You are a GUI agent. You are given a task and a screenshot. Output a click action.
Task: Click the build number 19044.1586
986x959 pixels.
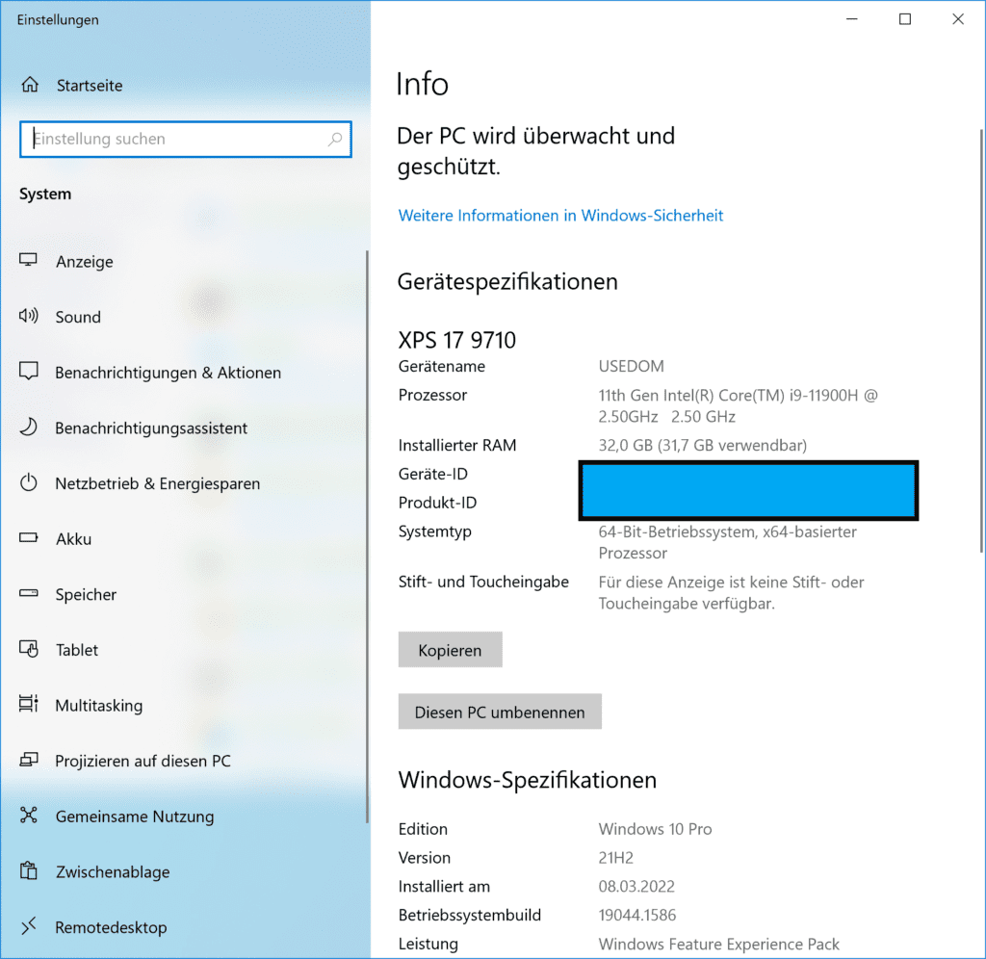(x=637, y=915)
